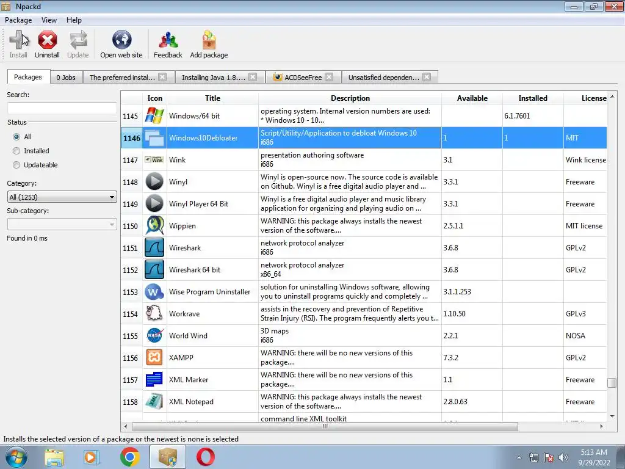Click the XAMPP orange icon
Viewport: 625px width, 469px height.
point(154,358)
